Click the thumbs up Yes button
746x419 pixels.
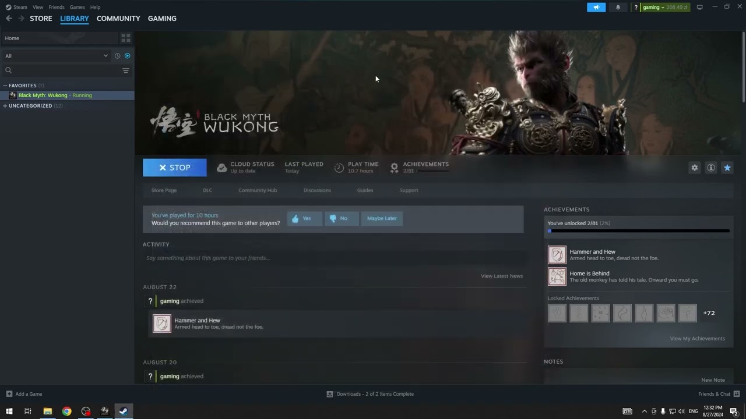point(304,218)
